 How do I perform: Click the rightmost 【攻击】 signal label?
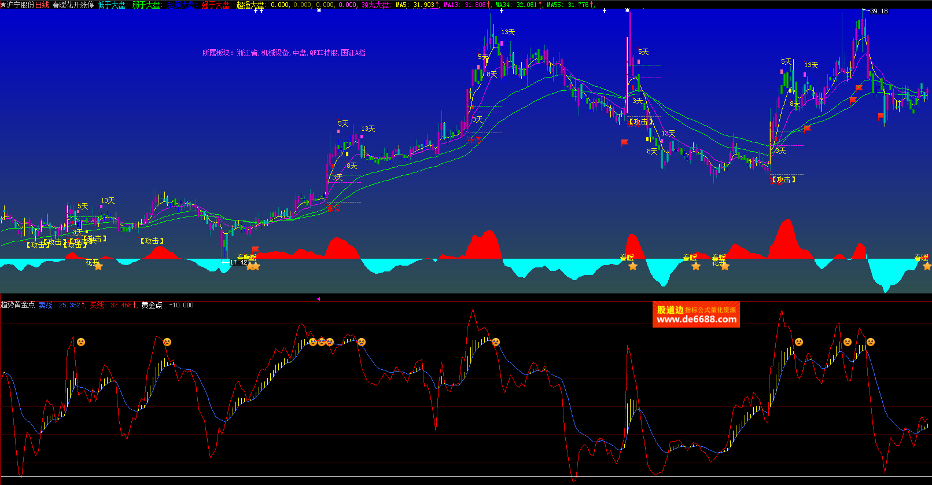coord(783,180)
